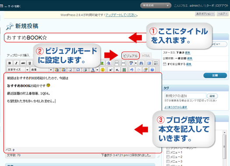Edit 公開状態 visibility via 編集 link
The width and height of the screenshot is (230, 166).
[190, 59]
